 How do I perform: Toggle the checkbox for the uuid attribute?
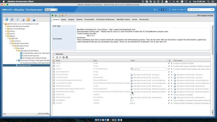pos(54,66)
